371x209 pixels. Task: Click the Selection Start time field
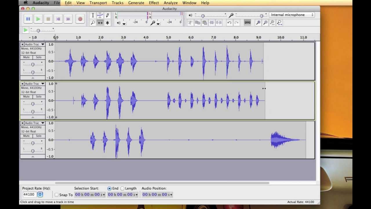[90, 194]
